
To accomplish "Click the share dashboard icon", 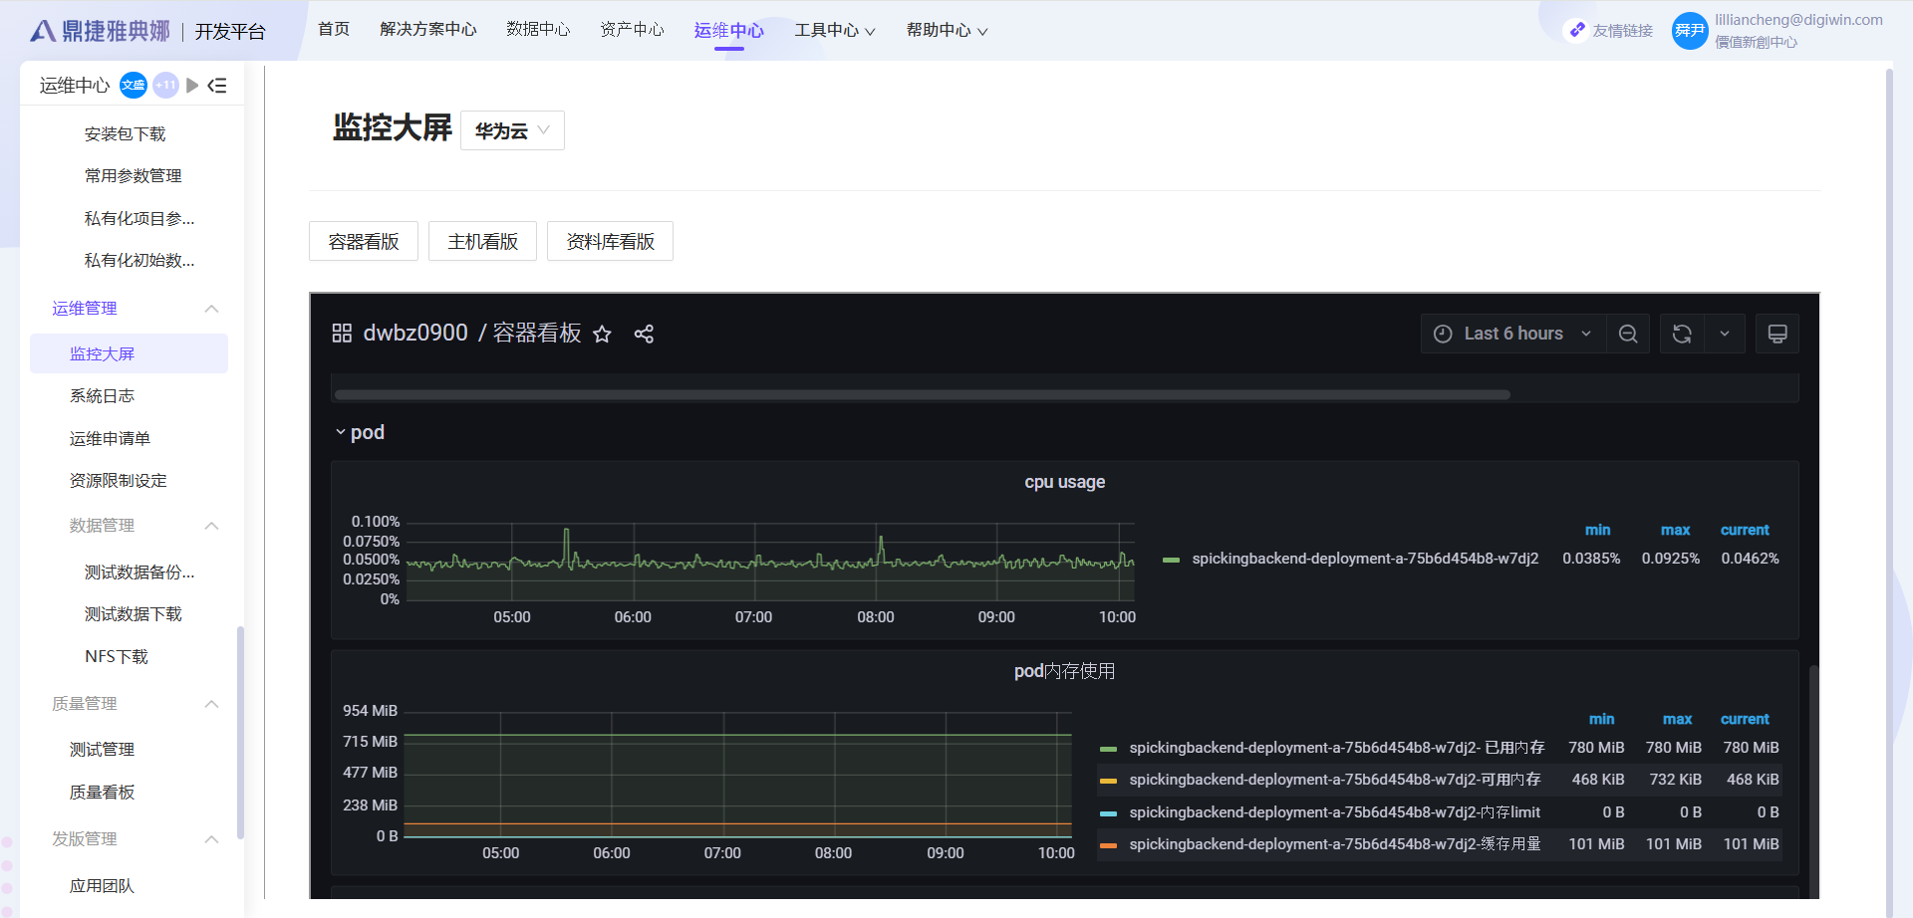I will [644, 335].
